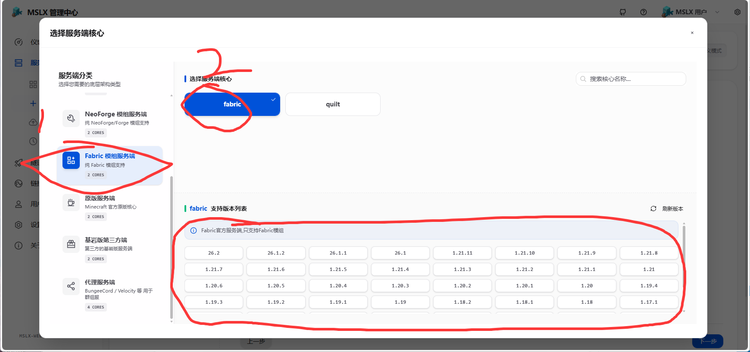Image resolution: width=750 pixels, height=352 pixels.
Task: Click the proxy server share icon
Action: click(x=71, y=286)
